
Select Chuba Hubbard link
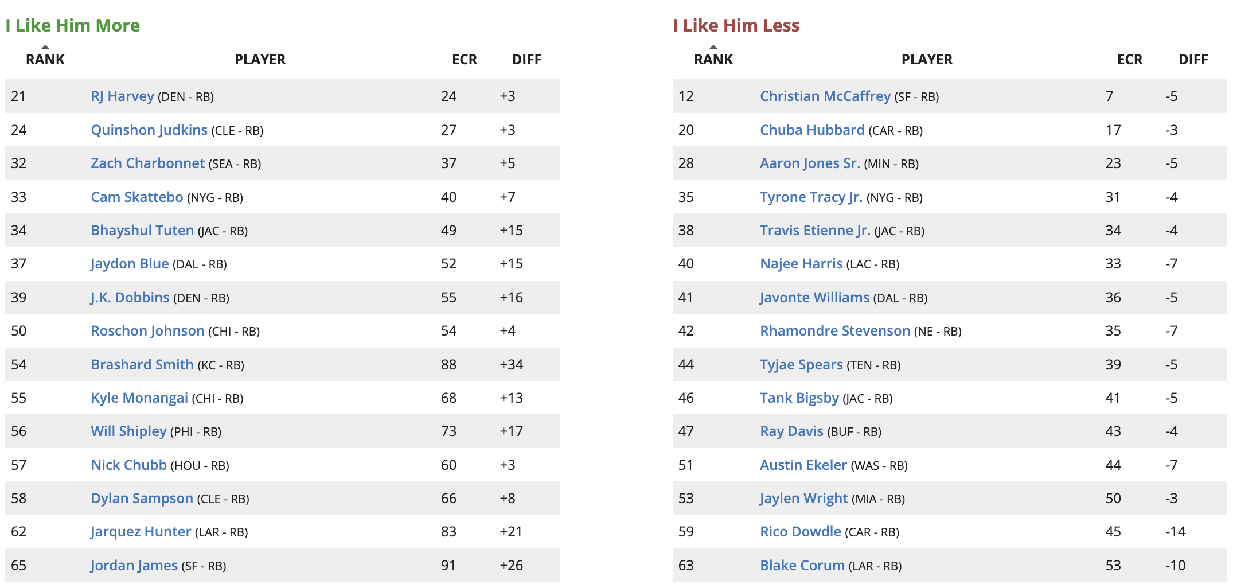(812, 130)
